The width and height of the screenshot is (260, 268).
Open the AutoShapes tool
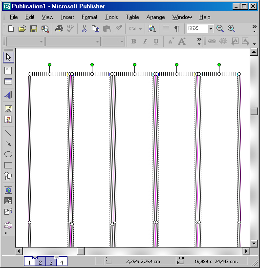coord(8,176)
